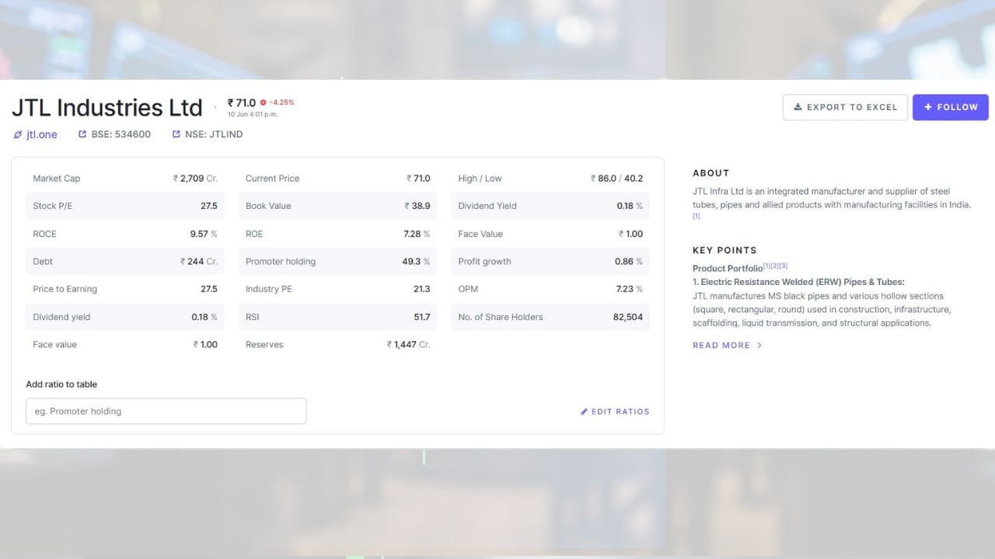The width and height of the screenshot is (995, 559).
Task: Expand Key Points with the Read More chevron
Action: click(x=759, y=345)
